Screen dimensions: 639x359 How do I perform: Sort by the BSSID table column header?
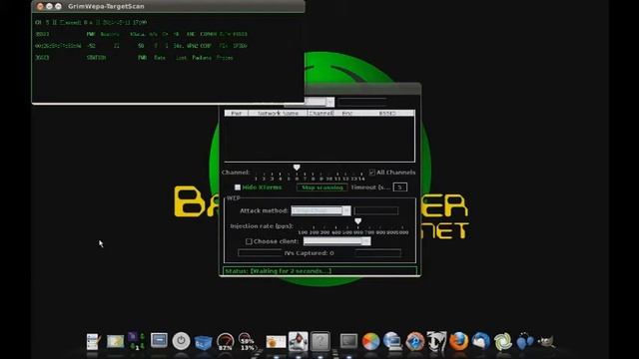(x=387, y=113)
